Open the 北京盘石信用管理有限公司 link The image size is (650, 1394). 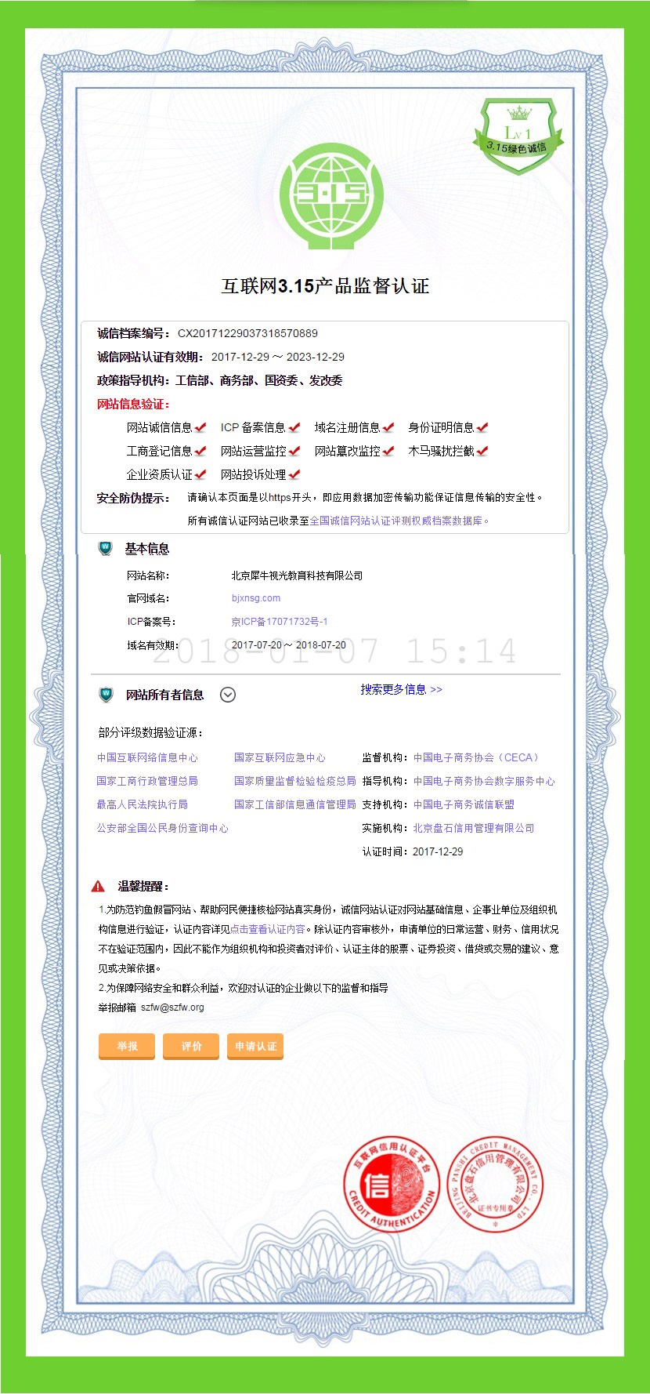pyautogui.click(x=474, y=829)
